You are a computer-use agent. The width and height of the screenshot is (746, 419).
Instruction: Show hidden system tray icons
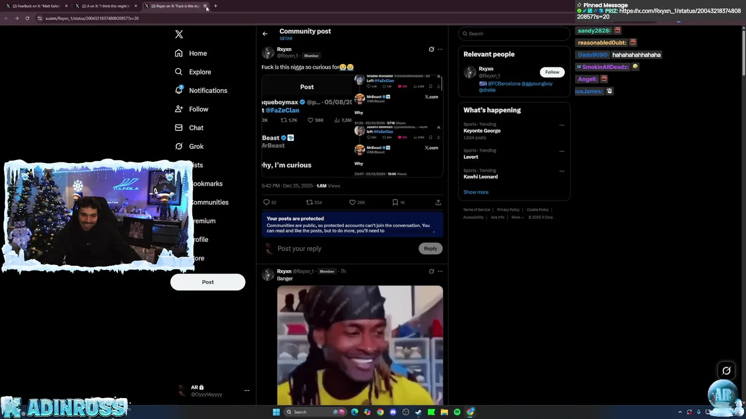click(680, 412)
